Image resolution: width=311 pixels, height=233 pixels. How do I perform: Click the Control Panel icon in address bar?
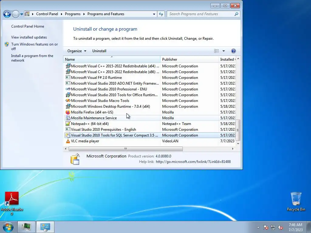click(27, 14)
